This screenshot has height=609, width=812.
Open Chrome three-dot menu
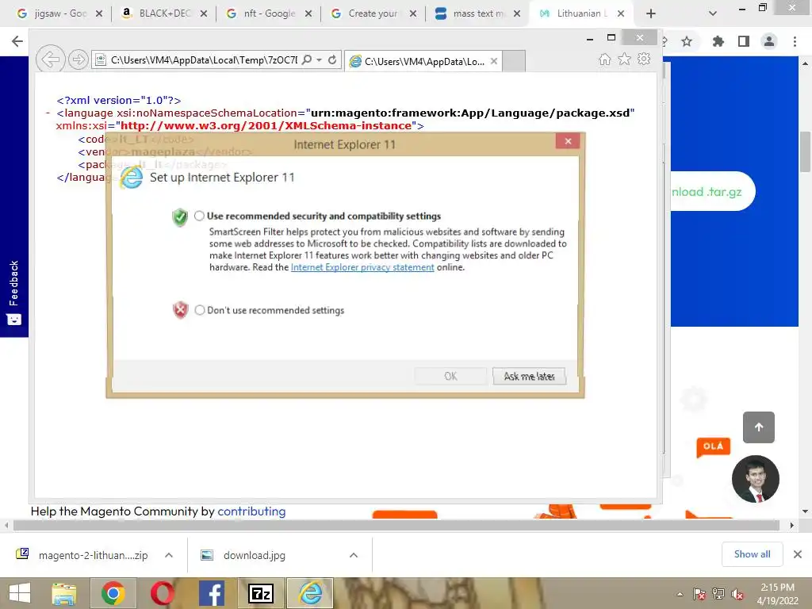click(795, 41)
